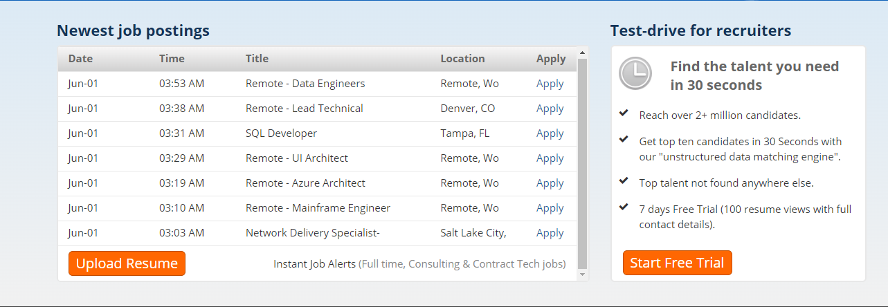This screenshot has height=307, width=888.
Task: Click checkmark next to Reach over 2+ million
Action: coord(624,113)
